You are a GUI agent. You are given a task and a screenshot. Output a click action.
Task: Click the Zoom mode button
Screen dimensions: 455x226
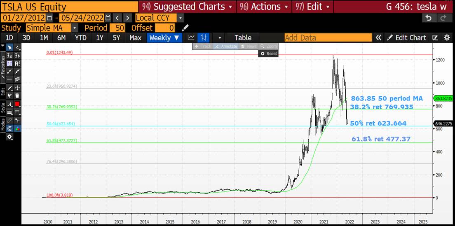(x=268, y=47)
